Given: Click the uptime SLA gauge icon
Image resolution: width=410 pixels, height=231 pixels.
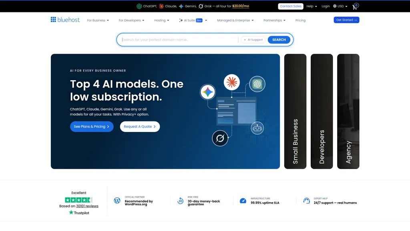Looking at the screenshot, I should pos(243,201).
